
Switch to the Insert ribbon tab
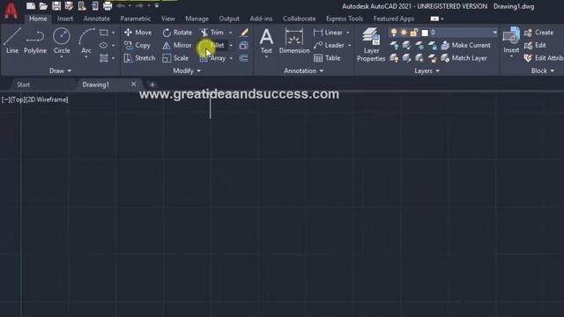(65, 18)
